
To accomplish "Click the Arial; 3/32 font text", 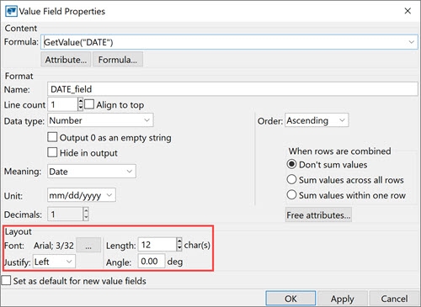I will (54, 246).
